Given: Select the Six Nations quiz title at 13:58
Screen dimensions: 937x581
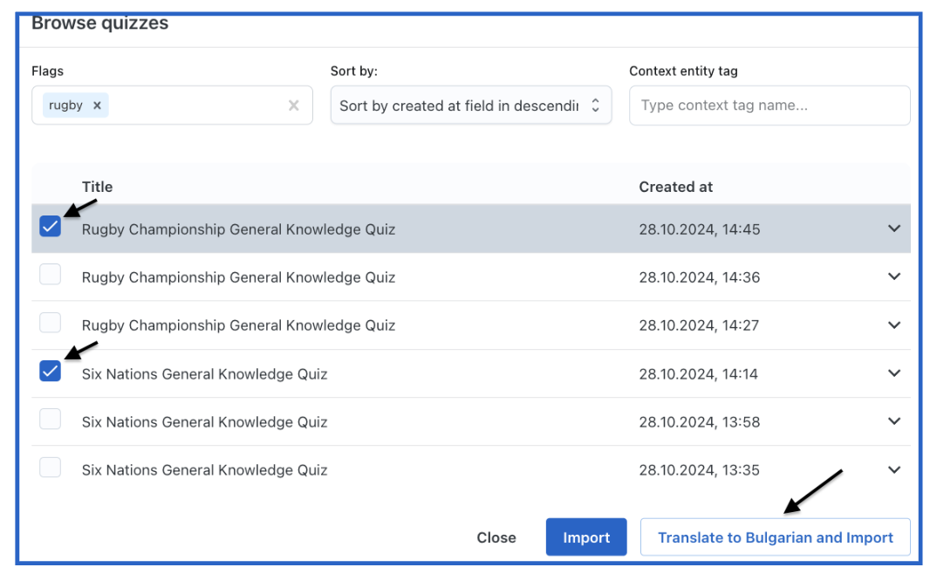Looking at the screenshot, I should [x=204, y=422].
